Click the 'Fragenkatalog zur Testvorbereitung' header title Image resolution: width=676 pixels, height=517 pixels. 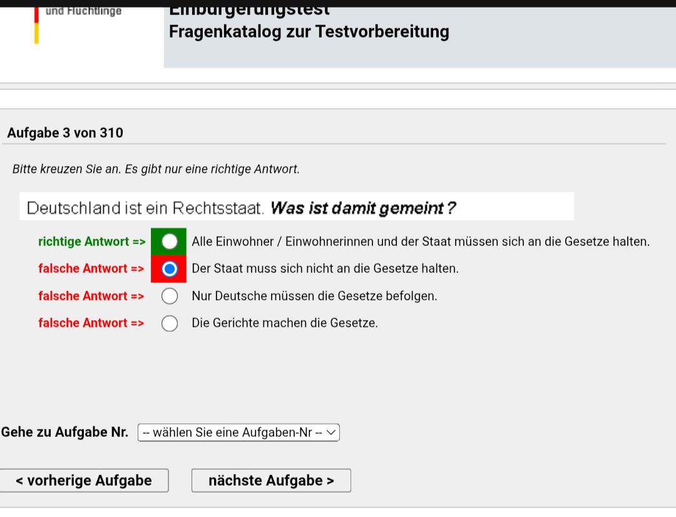[x=309, y=32]
